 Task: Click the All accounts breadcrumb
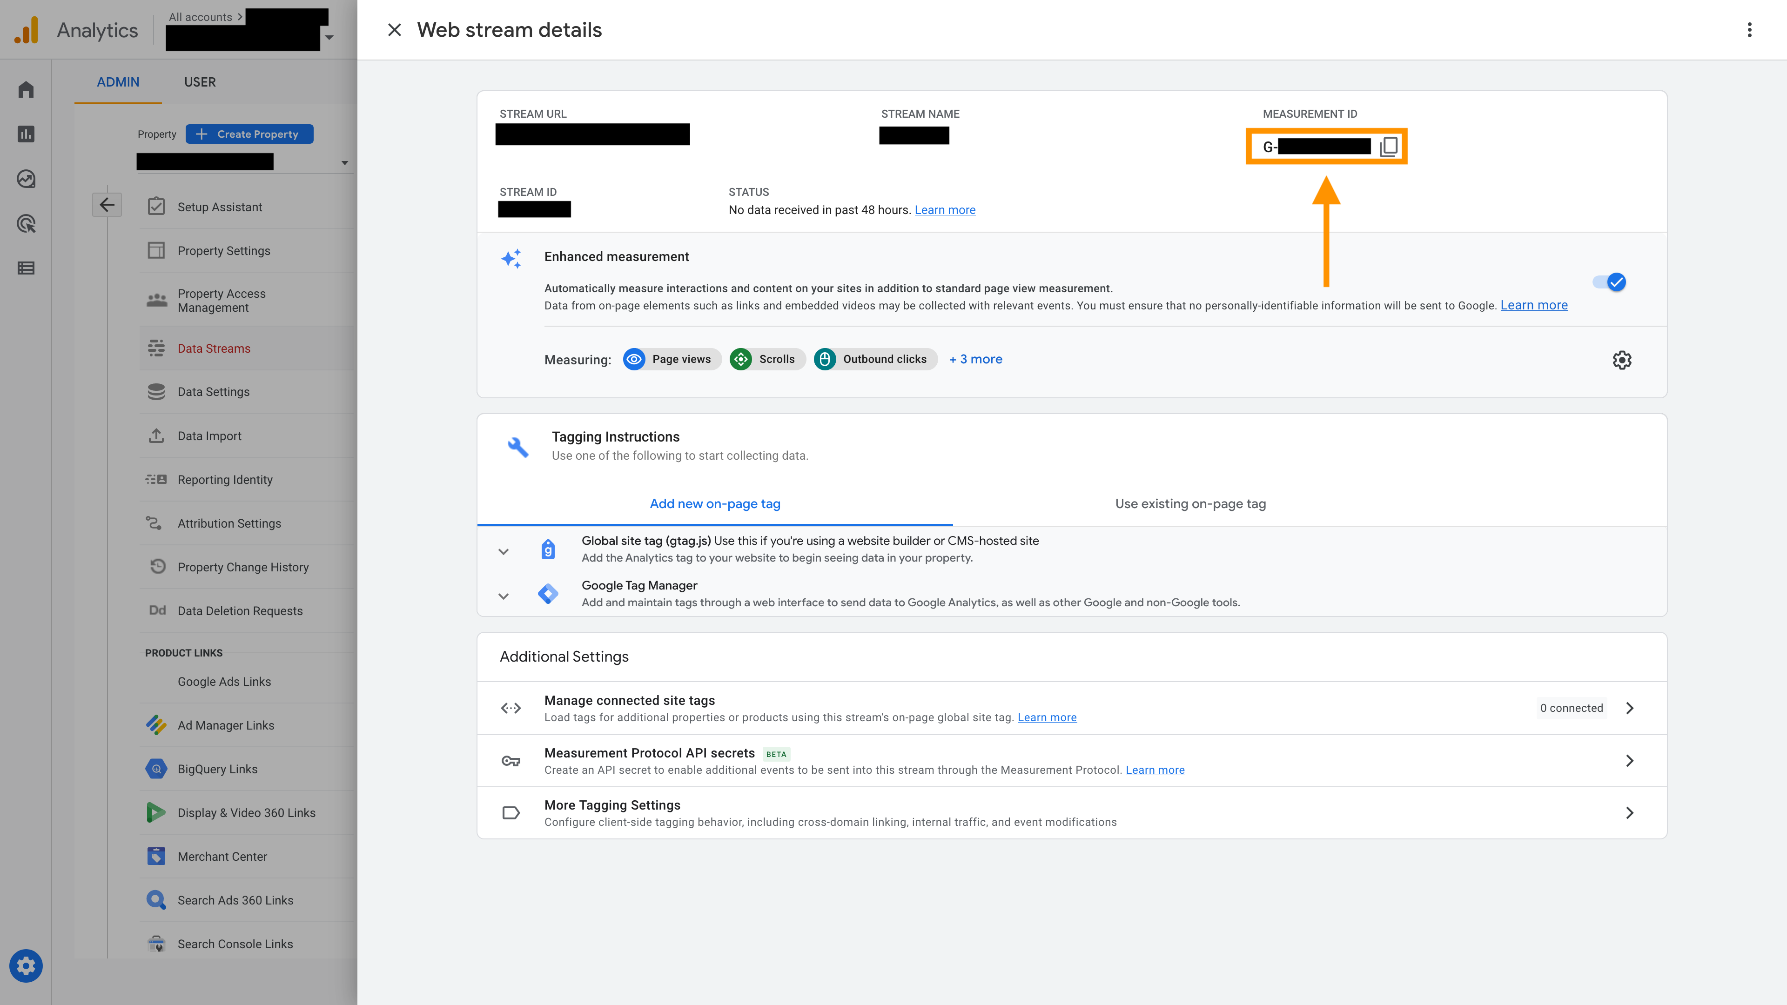pyautogui.click(x=201, y=17)
